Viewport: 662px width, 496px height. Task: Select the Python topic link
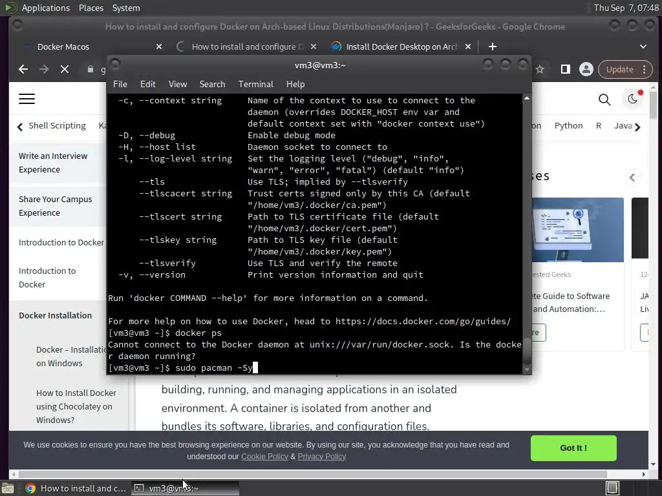(x=568, y=126)
